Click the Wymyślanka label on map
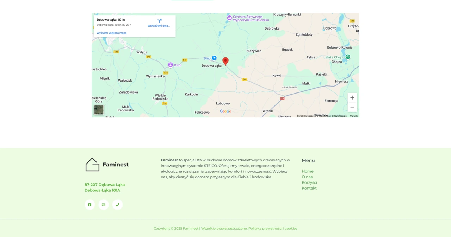 coord(155,76)
